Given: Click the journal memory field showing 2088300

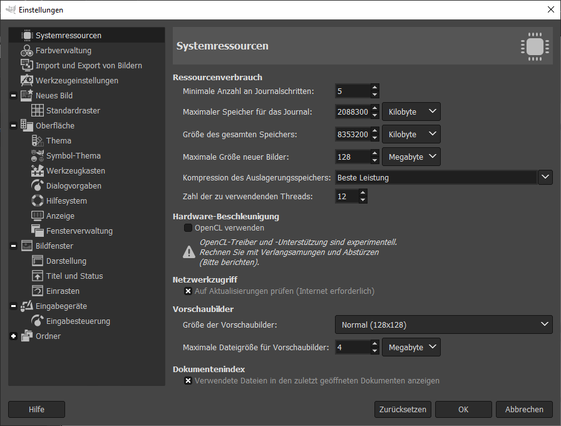Looking at the screenshot, I should coord(353,112).
